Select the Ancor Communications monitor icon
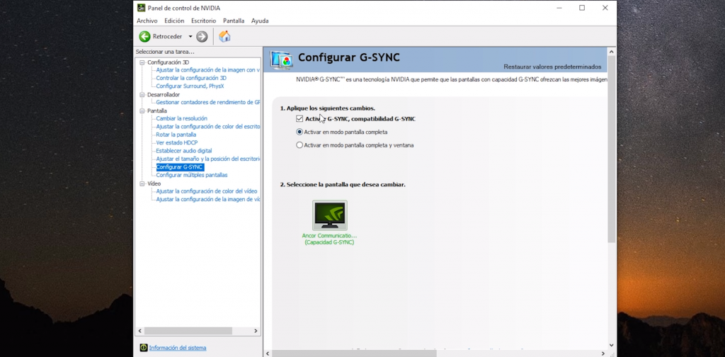Screen dimensions: 725x357 pyautogui.click(x=329, y=215)
